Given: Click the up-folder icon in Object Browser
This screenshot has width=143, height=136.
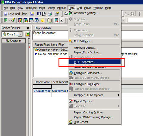Looking at the screenshot, I should pyautogui.click(x=27, y=34).
